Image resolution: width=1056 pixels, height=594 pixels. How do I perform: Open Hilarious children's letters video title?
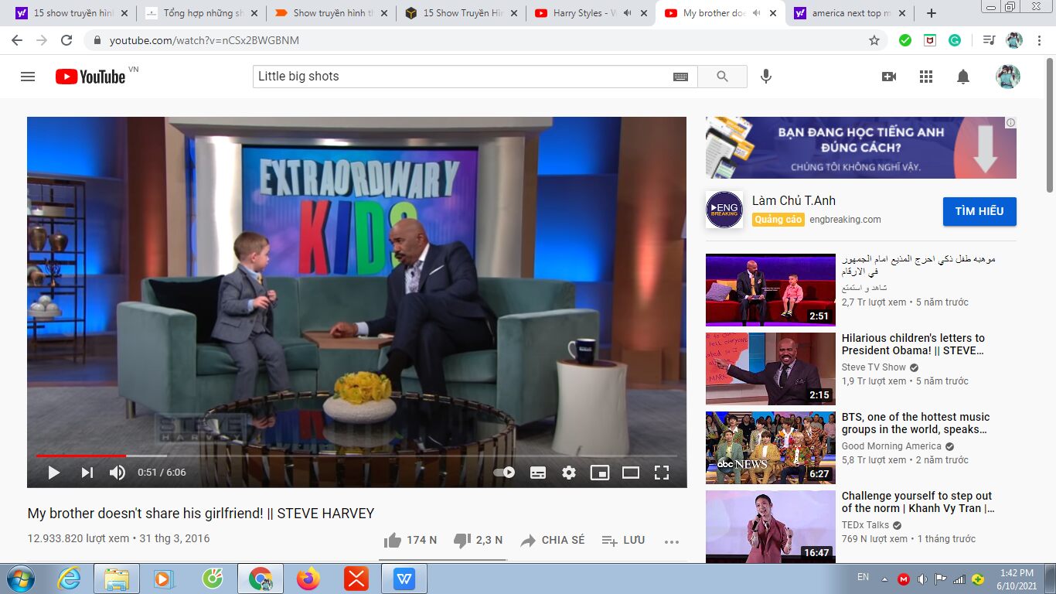[913, 344]
